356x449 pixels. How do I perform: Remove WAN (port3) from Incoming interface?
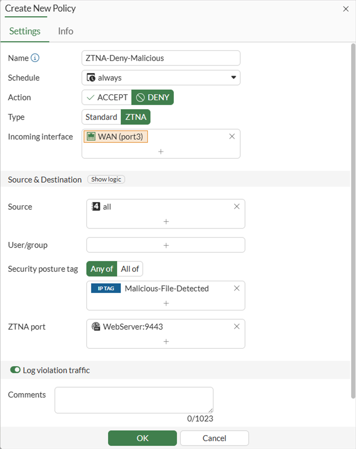click(x=232, y=137)
